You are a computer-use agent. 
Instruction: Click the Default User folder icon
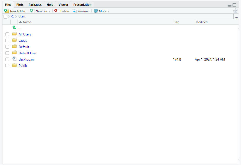[14, 53]
